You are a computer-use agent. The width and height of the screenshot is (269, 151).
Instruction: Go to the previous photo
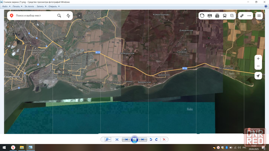(126, 139)
